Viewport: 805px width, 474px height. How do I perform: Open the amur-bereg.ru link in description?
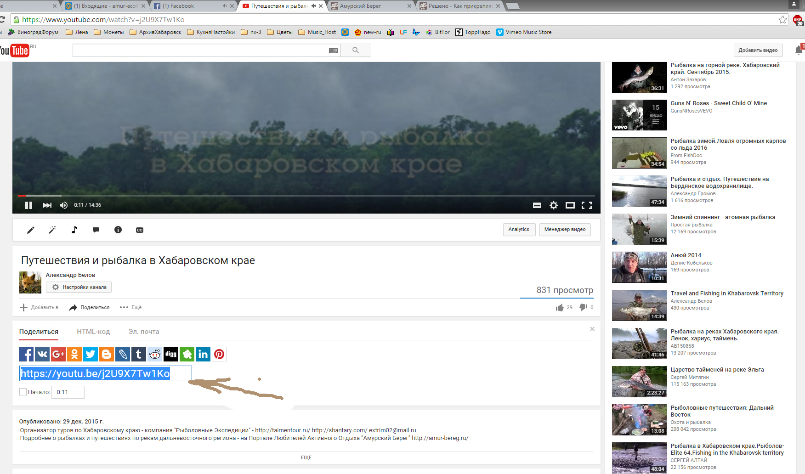pyautogui.click(x=440, y=438)
